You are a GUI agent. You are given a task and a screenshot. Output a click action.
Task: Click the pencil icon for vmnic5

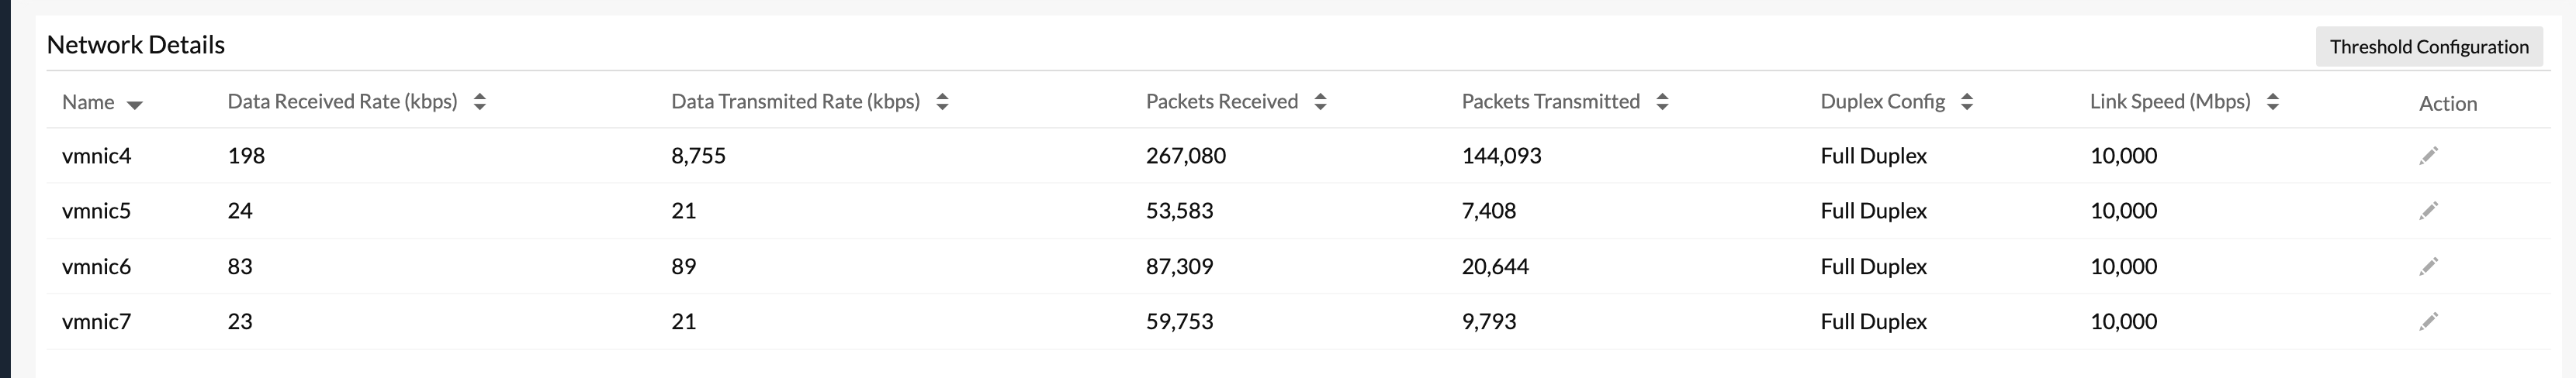click(2428, 211)
